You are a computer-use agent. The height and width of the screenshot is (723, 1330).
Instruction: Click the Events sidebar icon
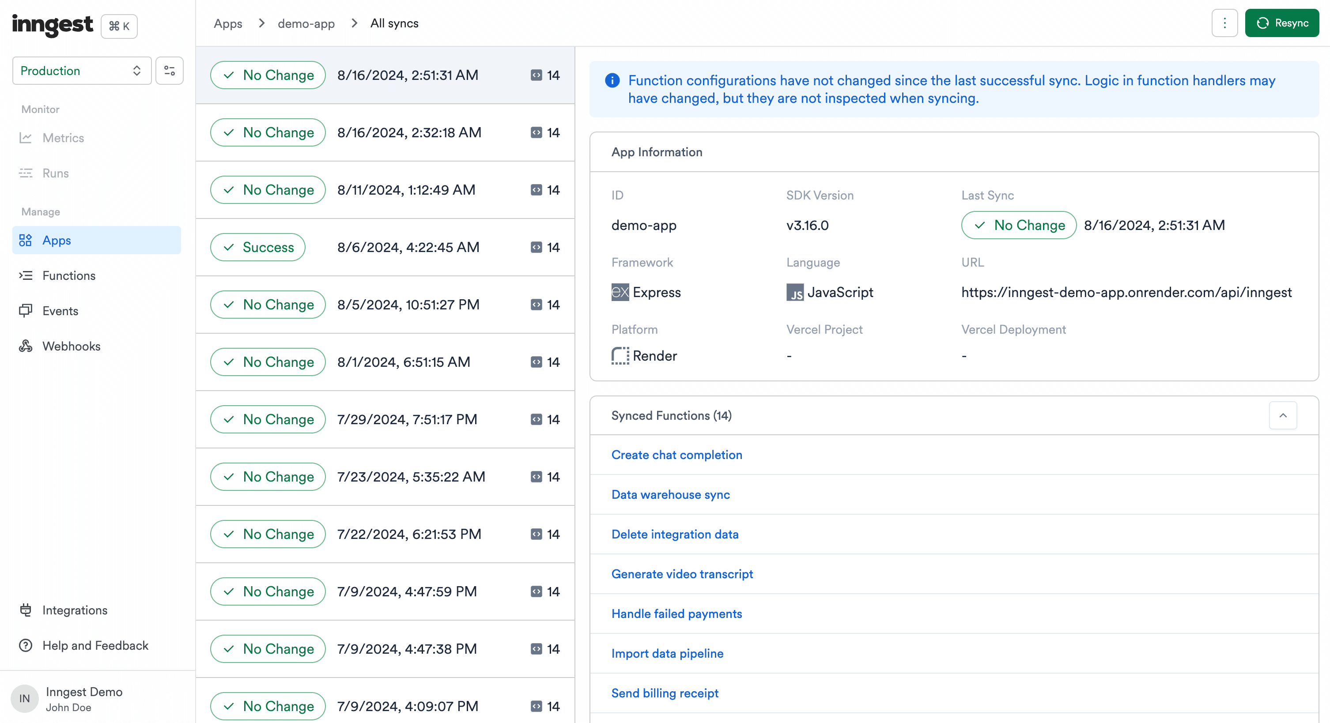pyautogui.click(x=26, y=311)
